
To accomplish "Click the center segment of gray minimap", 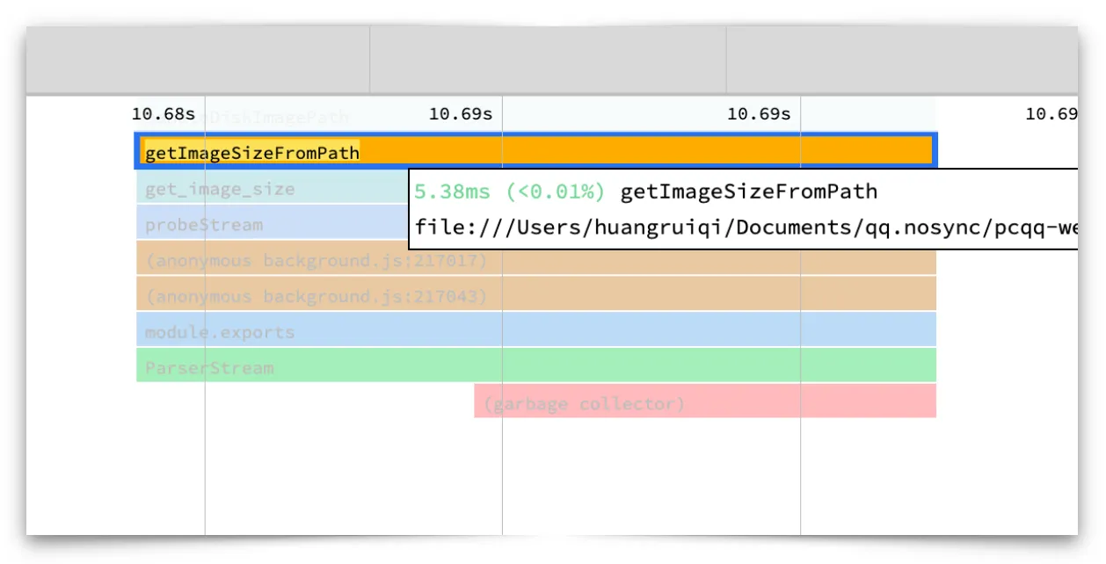I will 547,59.
